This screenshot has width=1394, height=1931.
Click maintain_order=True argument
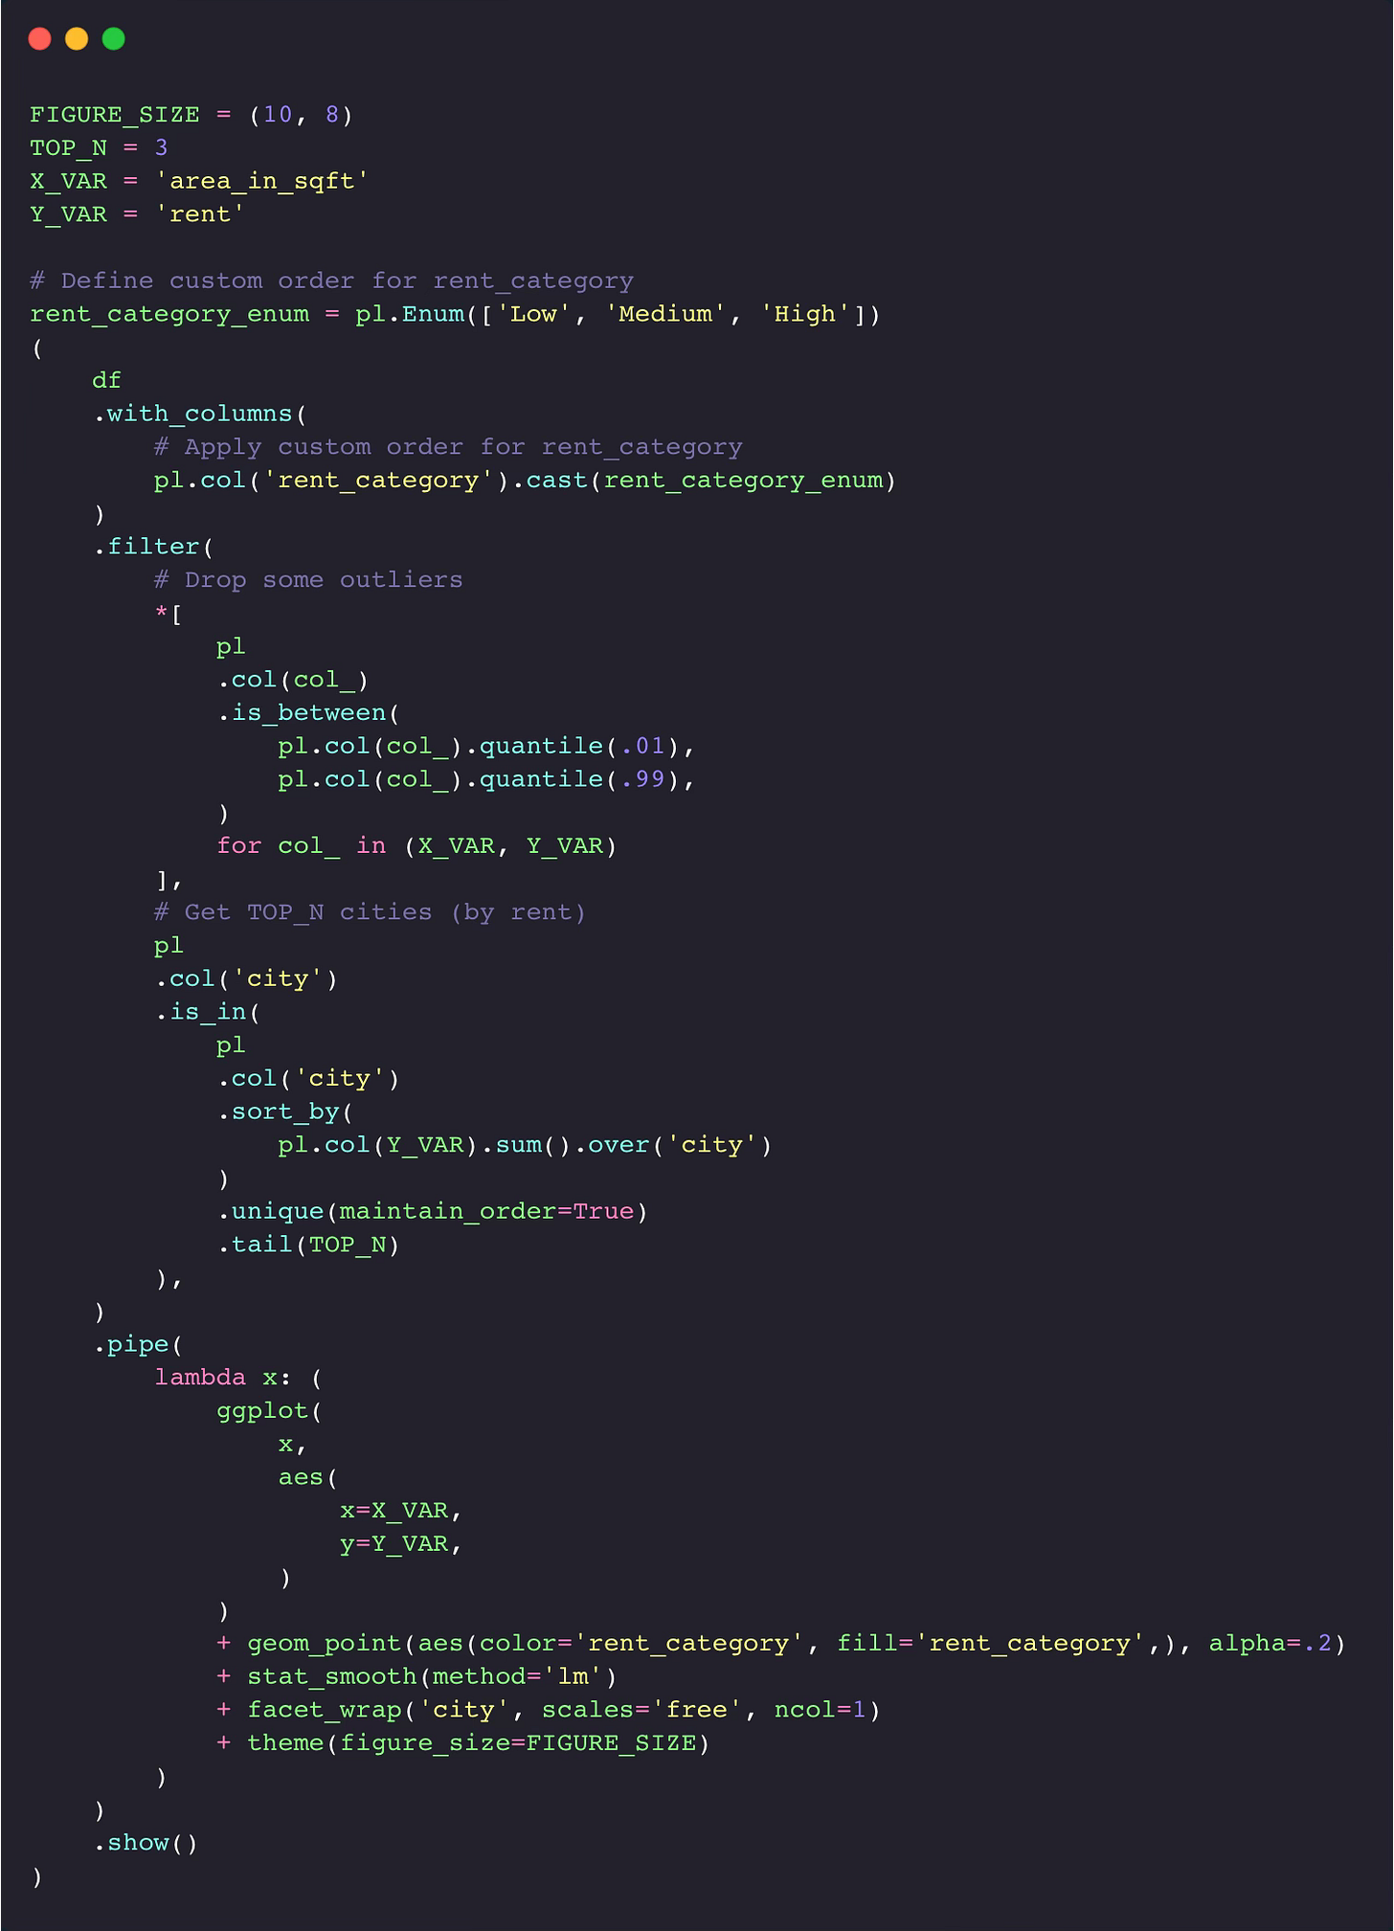pos(486,1212)
